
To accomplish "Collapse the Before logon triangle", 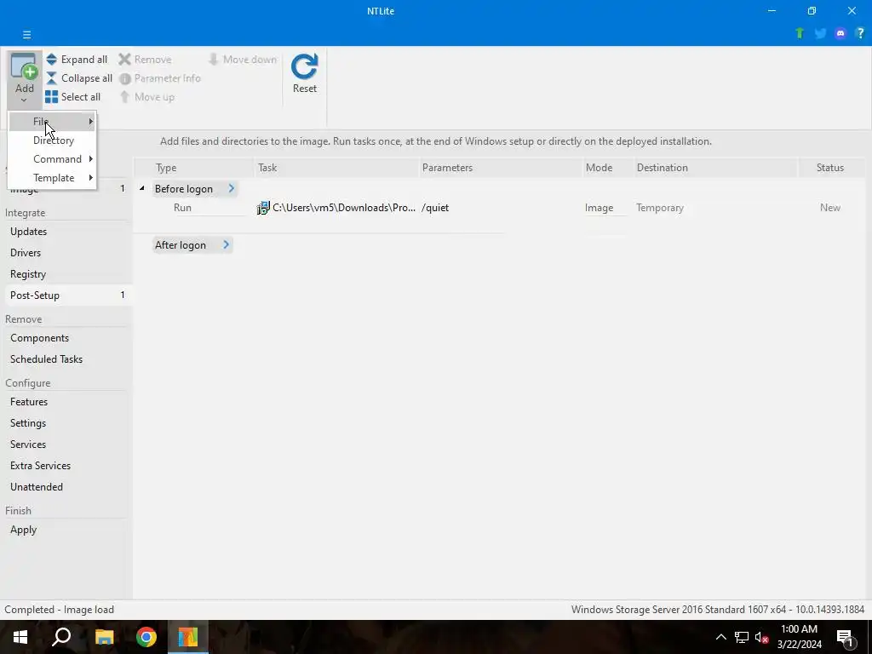I will [x=142, y=189].
